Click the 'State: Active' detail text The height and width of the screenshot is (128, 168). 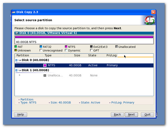91,103
